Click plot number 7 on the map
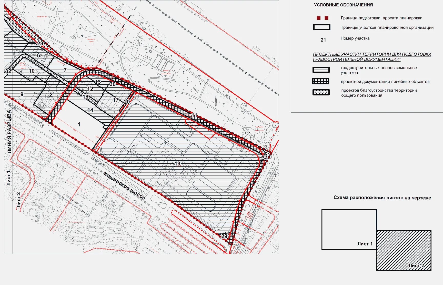Image resolution: width=443 pixels, height=285 pixels. (x=65, y=70)
